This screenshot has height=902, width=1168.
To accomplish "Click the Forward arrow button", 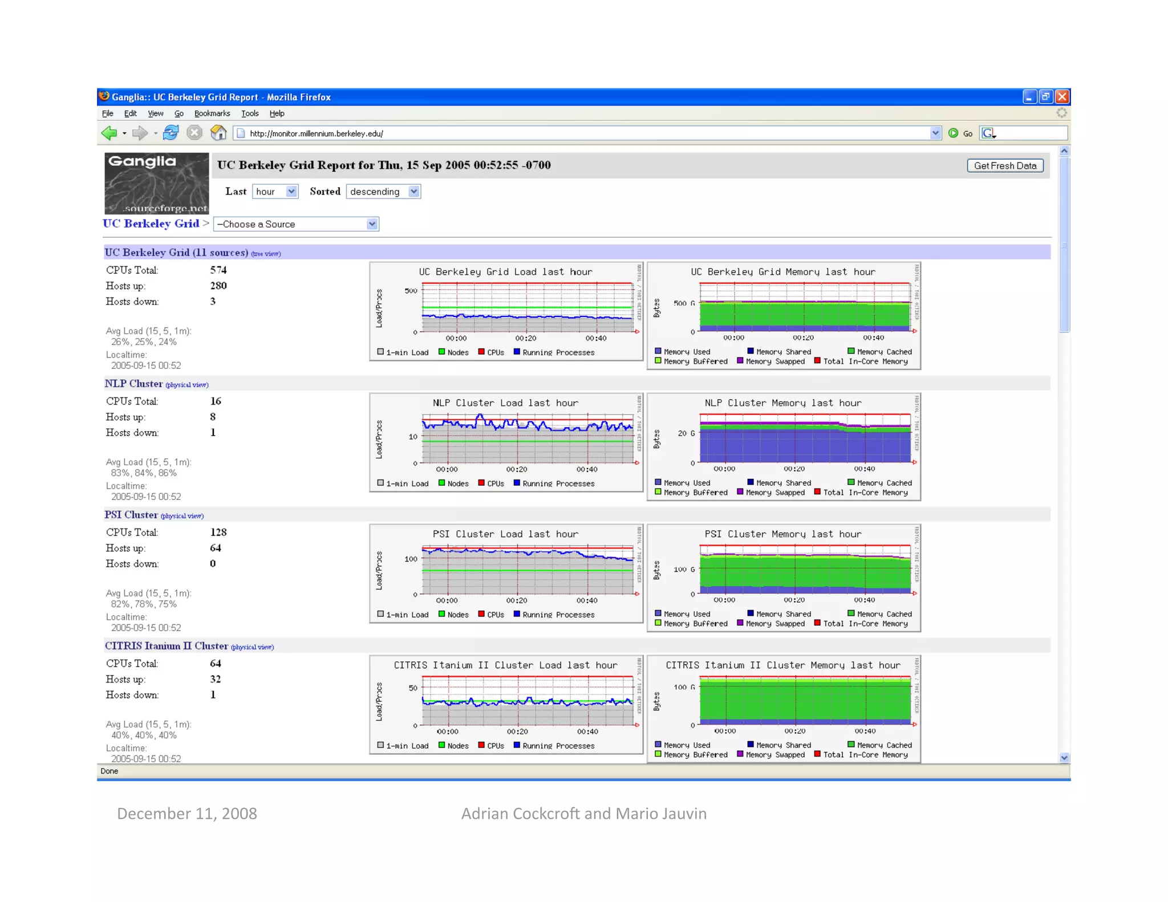I will coord(140,133).
